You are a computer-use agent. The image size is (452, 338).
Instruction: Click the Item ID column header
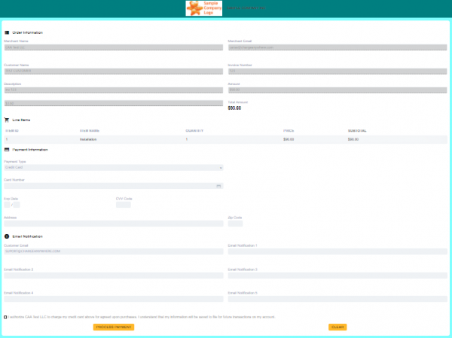[12, 131]
